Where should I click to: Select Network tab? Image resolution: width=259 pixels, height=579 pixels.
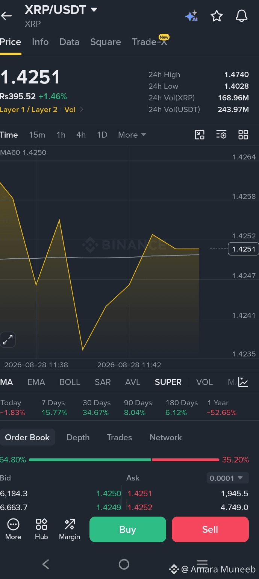(x=166, y=437)
